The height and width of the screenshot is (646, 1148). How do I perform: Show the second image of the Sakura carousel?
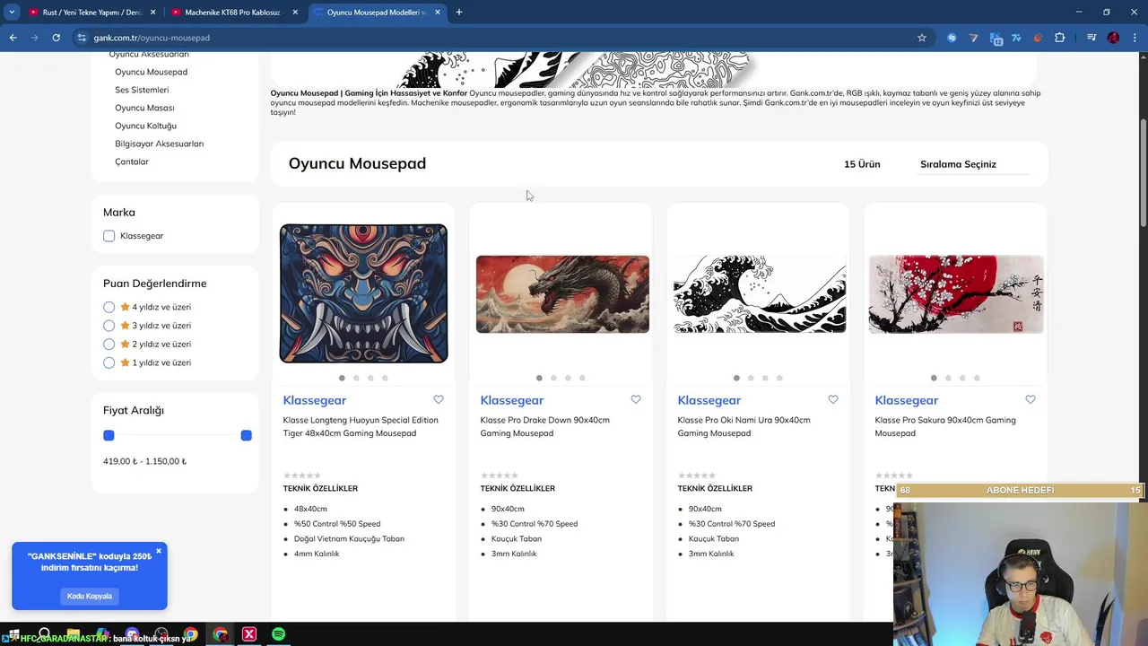coord(948,378)
